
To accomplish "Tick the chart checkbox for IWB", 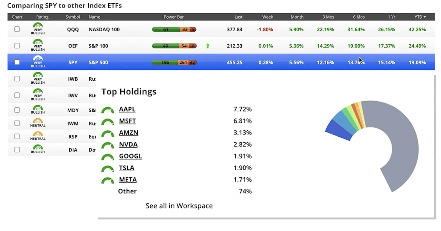I will pyautogui.click(x=17, y=79).
